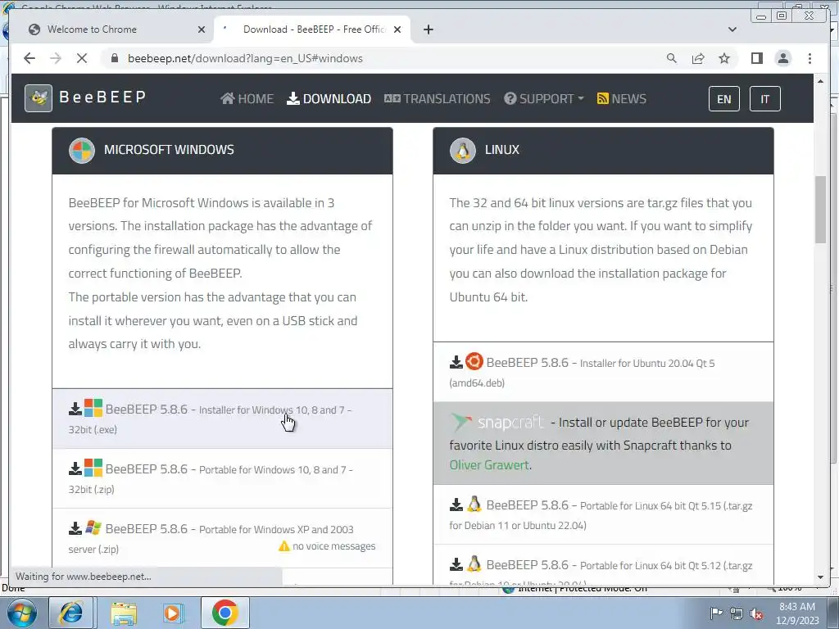Select the Download - BeeBEEP tab
839x629 pixels.
pyautogui.click(x=314, y=29)
